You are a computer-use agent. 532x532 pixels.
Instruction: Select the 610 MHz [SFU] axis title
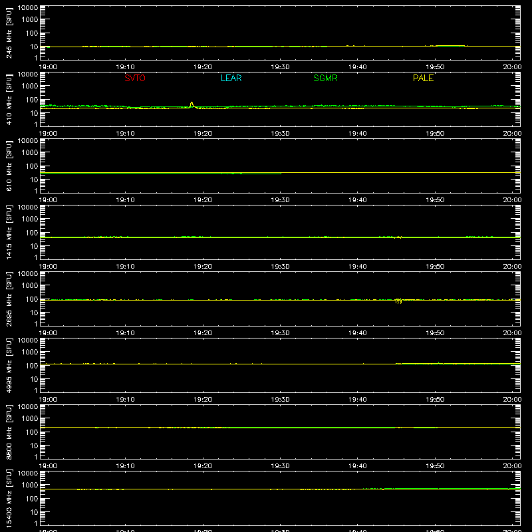(x=9, y=166)
